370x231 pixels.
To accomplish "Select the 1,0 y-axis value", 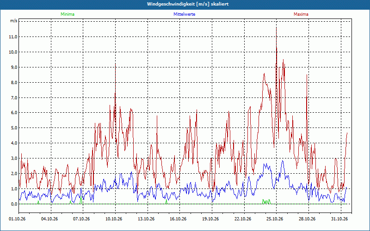I will (x=14, y=189).
